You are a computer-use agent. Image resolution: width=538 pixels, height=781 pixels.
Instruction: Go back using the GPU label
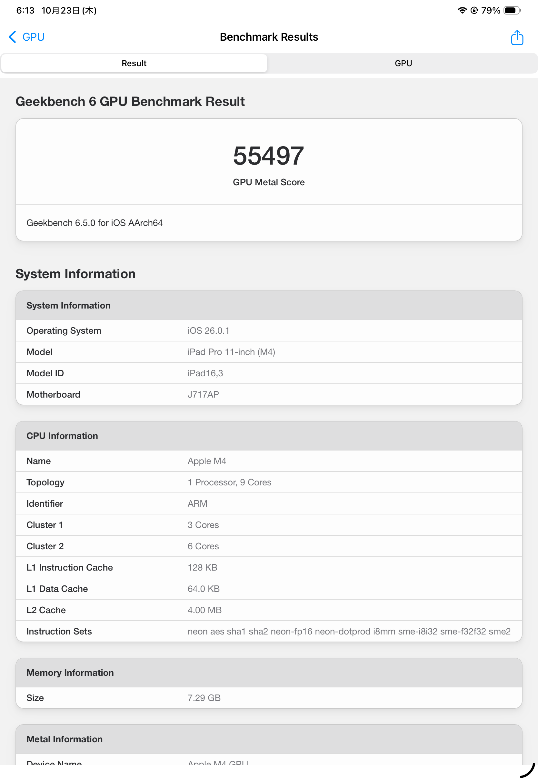coord(33,37)
